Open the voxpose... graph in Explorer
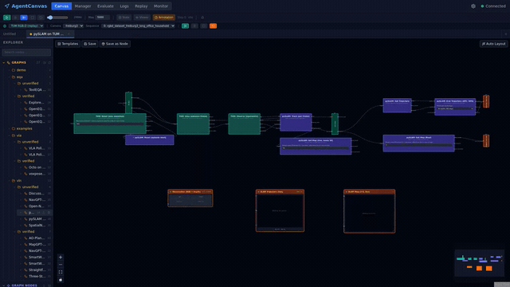This screenshot has height=287, width=510. tap(37, 174)
